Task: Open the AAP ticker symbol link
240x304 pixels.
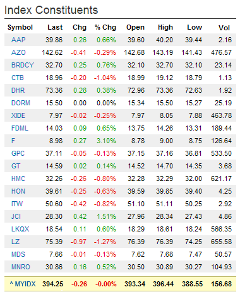Action: click(x=18, y=40)
